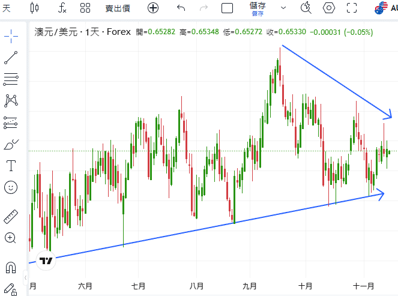Select the chart layout rectangle icon
Screen dimensions: 398x296
(227, 8)
